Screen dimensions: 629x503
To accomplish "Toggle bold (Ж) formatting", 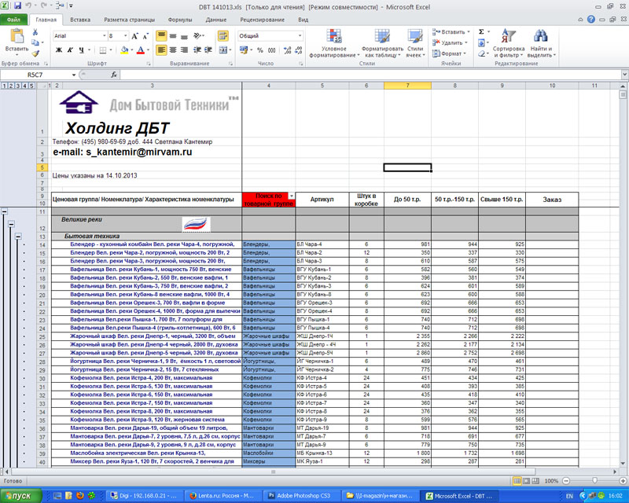I will click(59, 50).
